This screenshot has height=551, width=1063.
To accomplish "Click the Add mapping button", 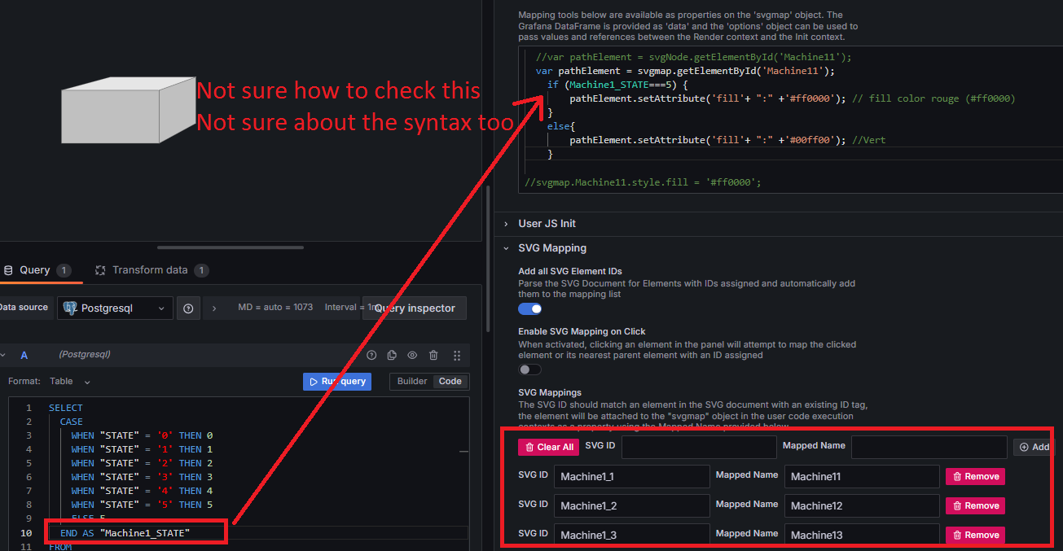I will click(1034, 447).
